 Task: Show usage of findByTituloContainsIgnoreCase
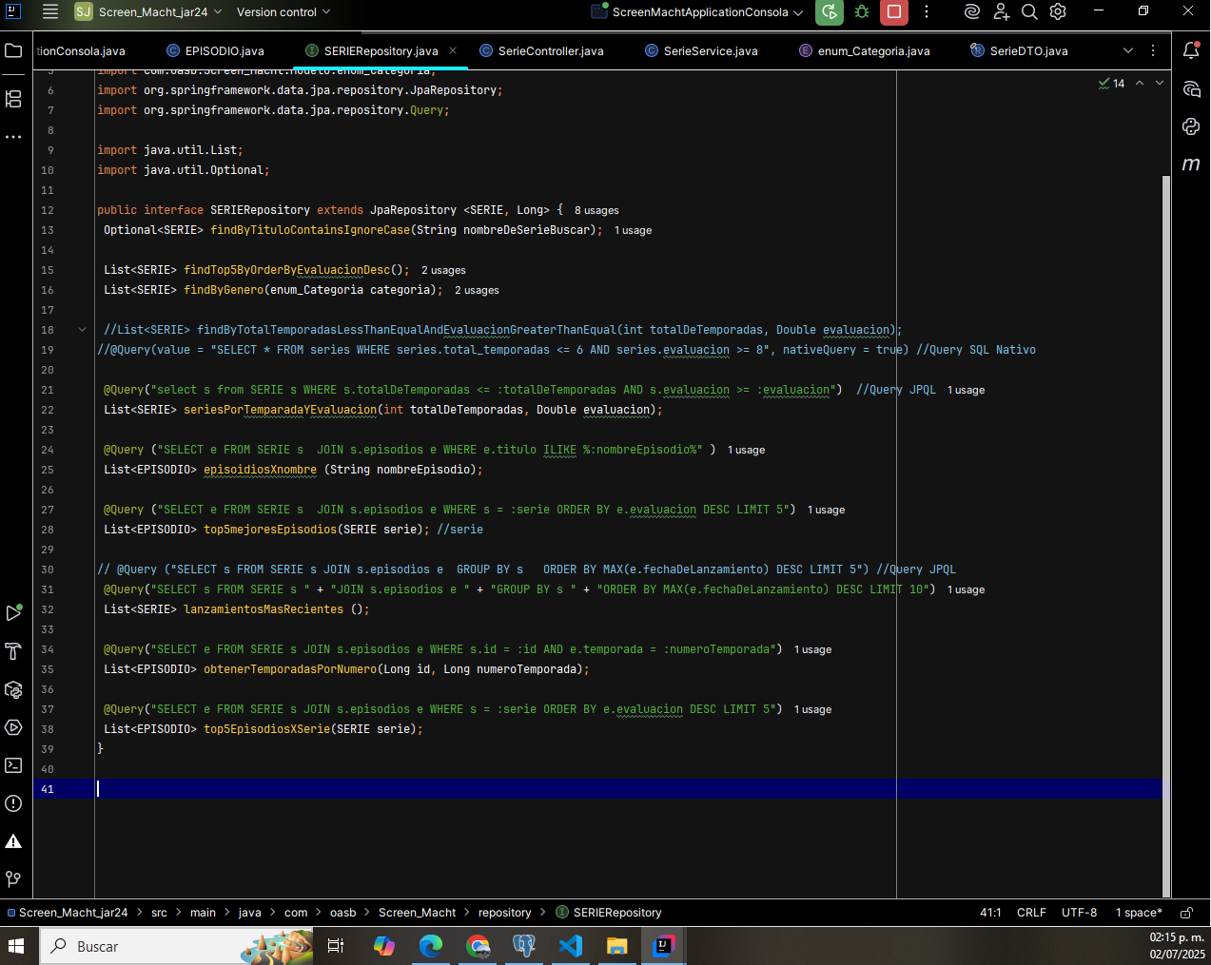[633, 231]
